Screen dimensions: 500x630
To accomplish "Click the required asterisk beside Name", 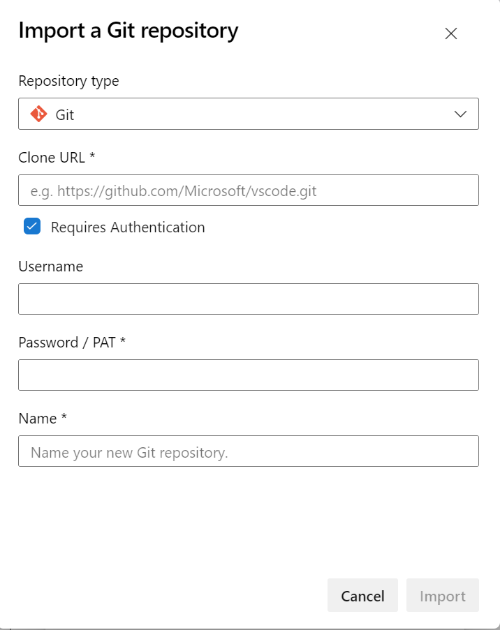I will pos(64,418).
